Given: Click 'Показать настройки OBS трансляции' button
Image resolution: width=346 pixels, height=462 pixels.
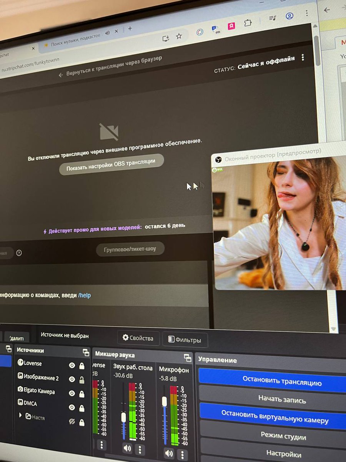Looking at the screenshot, I should 111,165.
